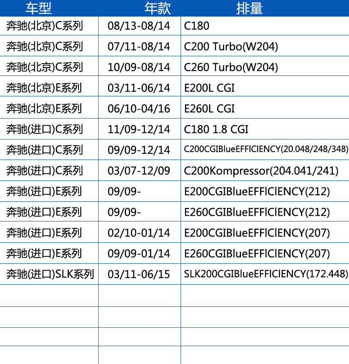Image resolution: width=349 pixels, height=364 pixels.
Task: Click the 03/11-06/15 year cell
Action: pos(139,274)
